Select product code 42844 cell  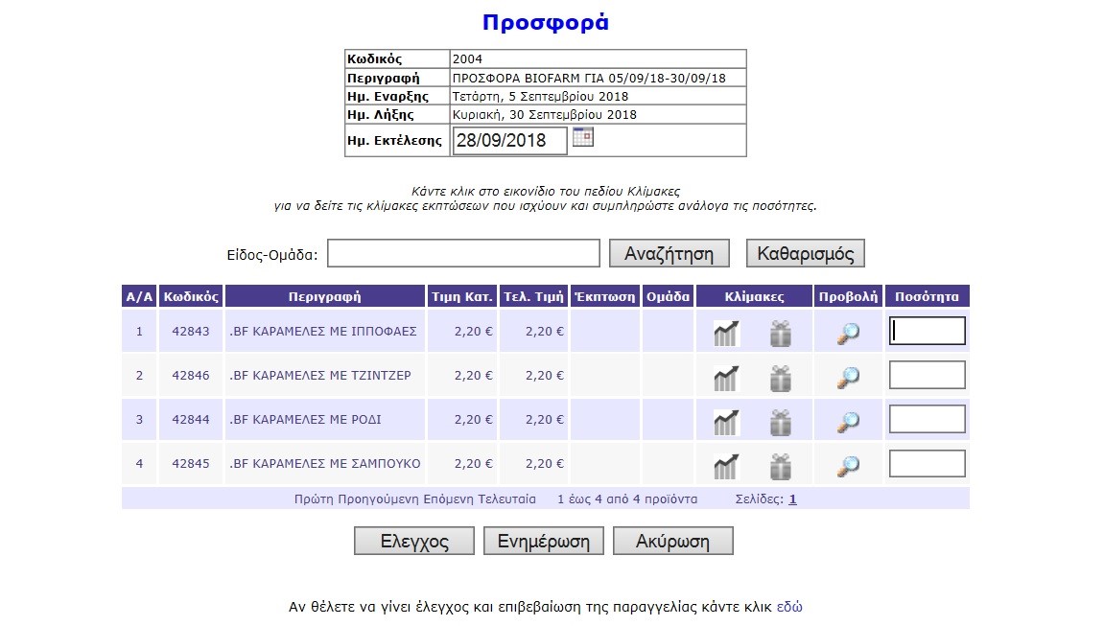pyautogui.click(x=191, y=419)
